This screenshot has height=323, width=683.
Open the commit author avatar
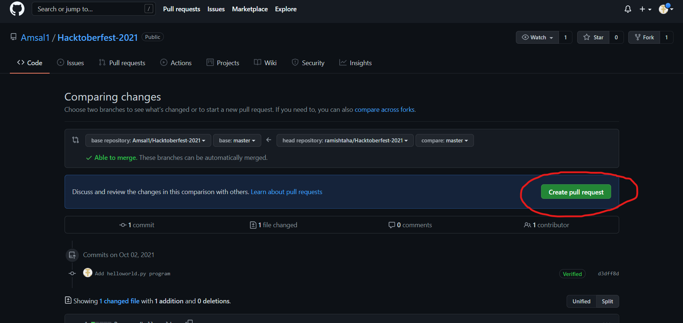(88, 273)
